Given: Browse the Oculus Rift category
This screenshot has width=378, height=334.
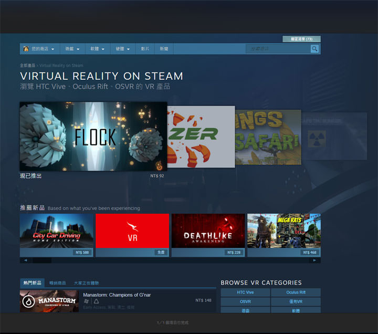Looking at the screenshot, I should [x=296, y=293].
